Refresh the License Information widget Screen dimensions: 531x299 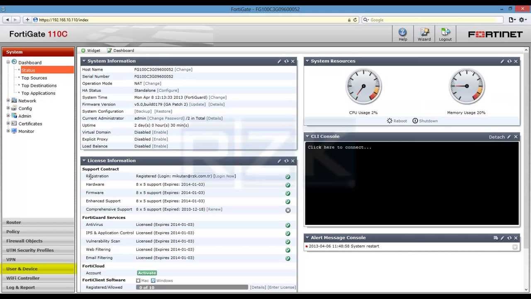click(x=286, y=161)
